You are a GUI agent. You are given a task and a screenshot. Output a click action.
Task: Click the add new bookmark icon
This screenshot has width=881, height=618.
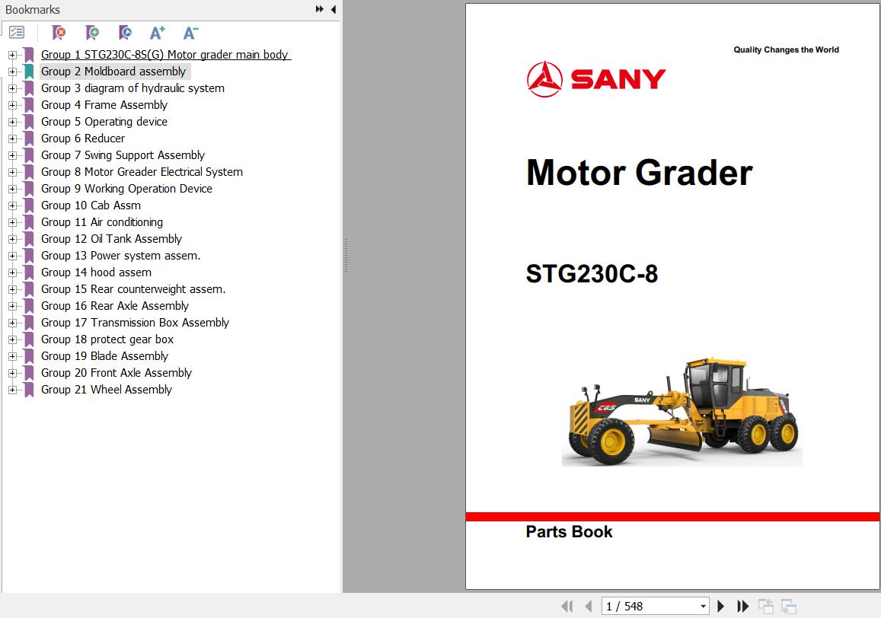92,33
